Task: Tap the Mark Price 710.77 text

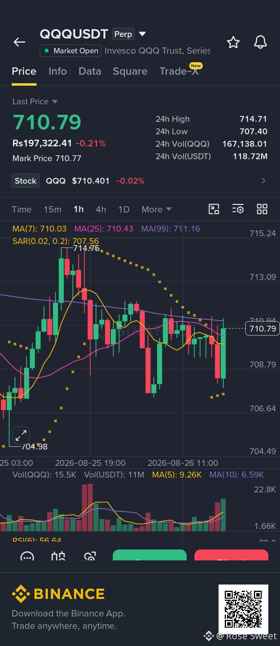Action: (47, 158)
